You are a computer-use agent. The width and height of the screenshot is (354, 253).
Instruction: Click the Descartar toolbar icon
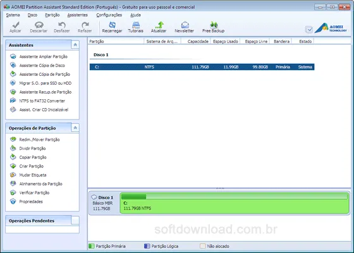tap(39, 25)
